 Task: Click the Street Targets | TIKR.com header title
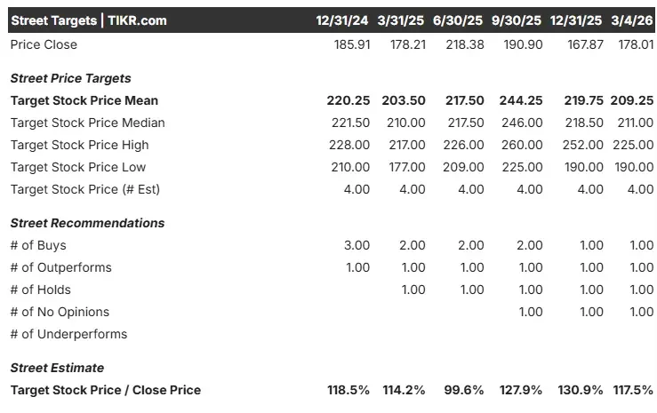click(x=89, y=20)
